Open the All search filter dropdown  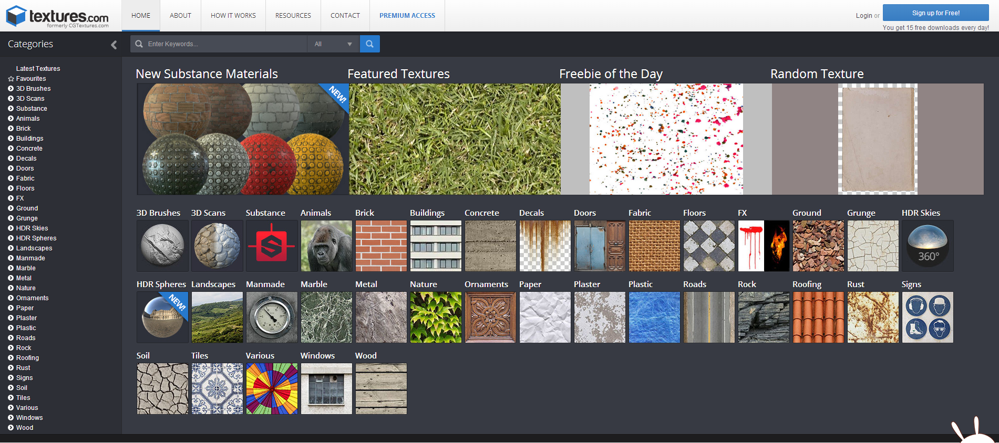[x=333, y=44]
